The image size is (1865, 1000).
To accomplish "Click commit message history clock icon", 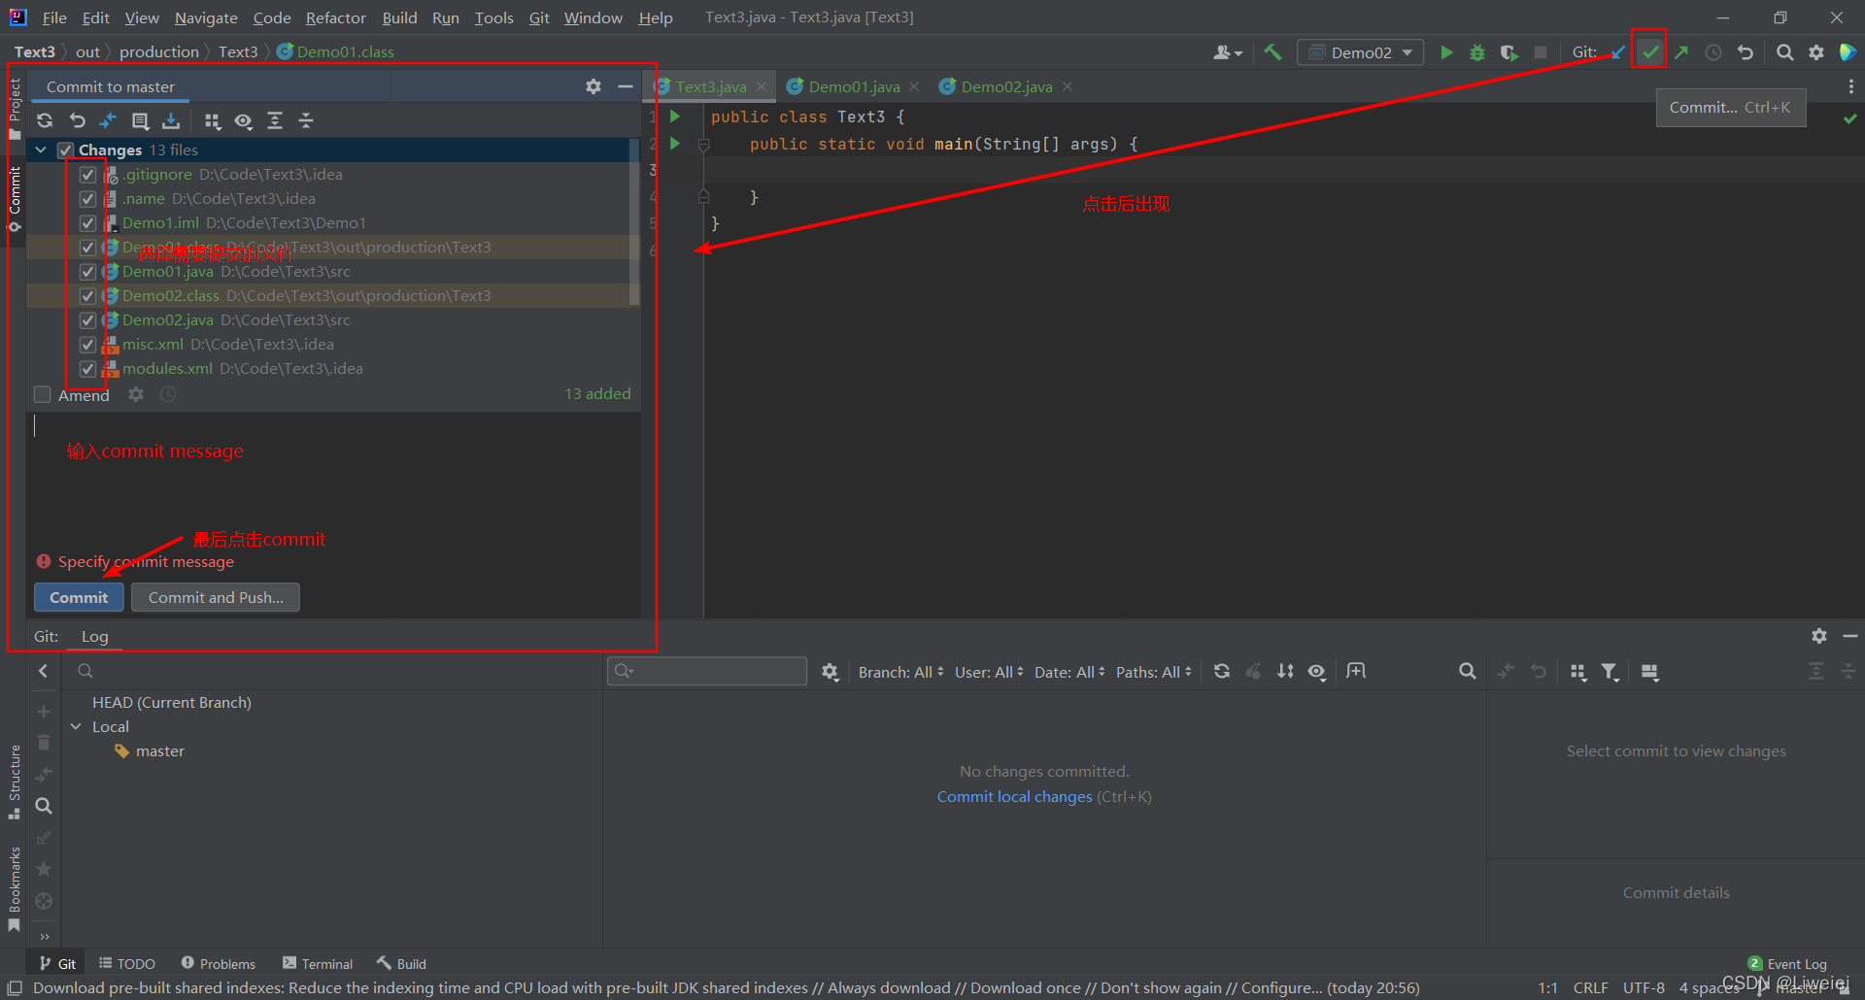I will (x=168, y=394).
